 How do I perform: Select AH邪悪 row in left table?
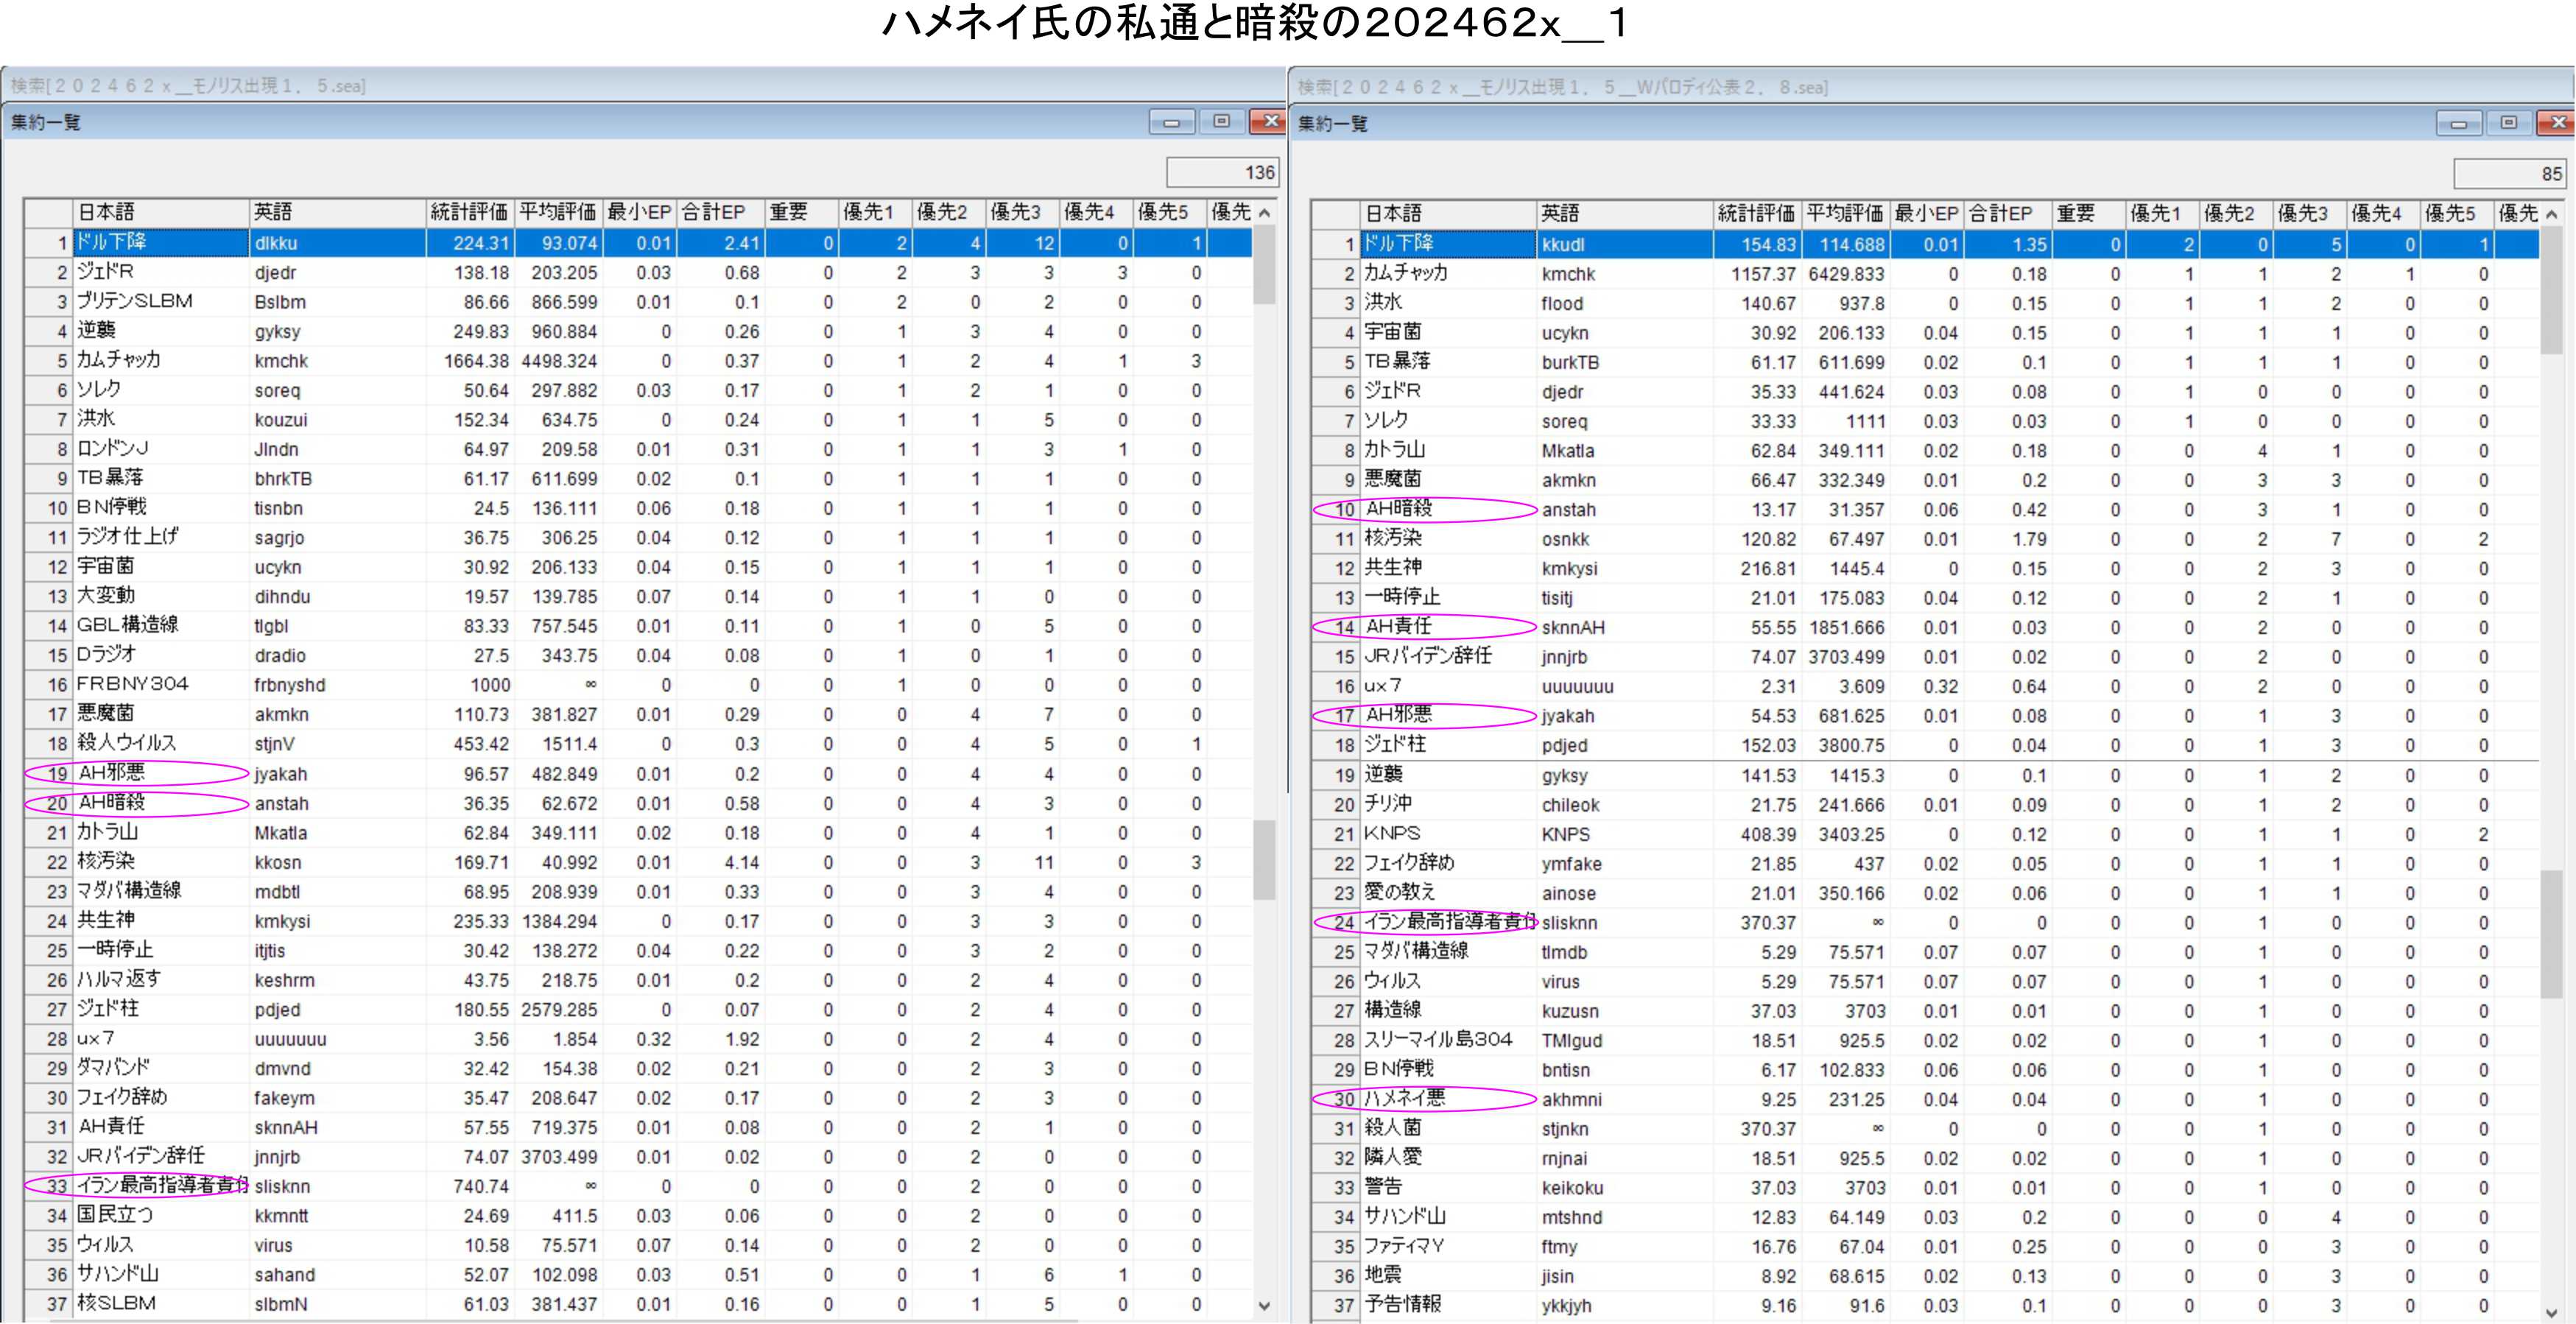tap(638, 773)
